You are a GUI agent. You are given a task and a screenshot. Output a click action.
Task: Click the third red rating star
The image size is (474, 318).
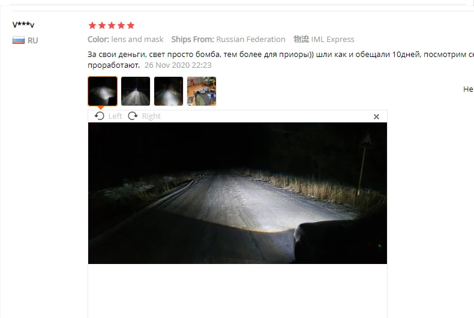pos(112,25)
